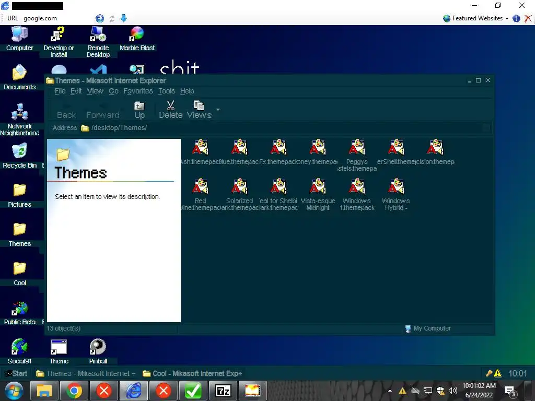Click the Start button in emulated taskbar
535x401 pixels.
coord(16,373)
